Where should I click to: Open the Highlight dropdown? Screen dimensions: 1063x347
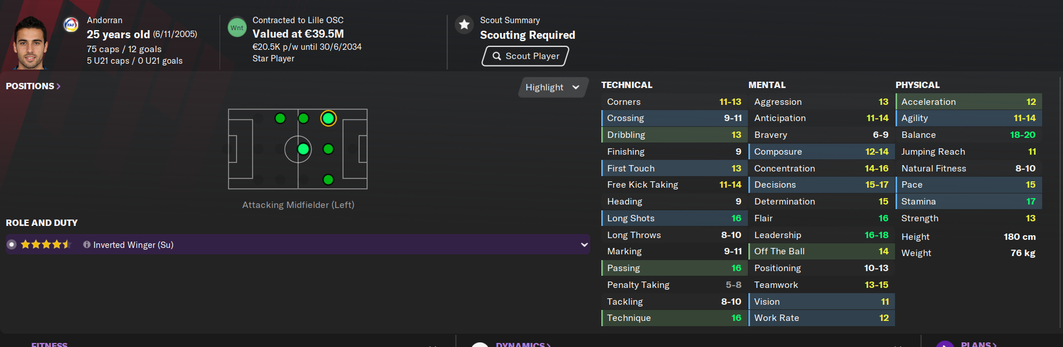click(553, 87)
